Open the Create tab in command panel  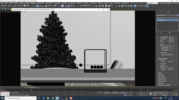(x=157, y=12)
